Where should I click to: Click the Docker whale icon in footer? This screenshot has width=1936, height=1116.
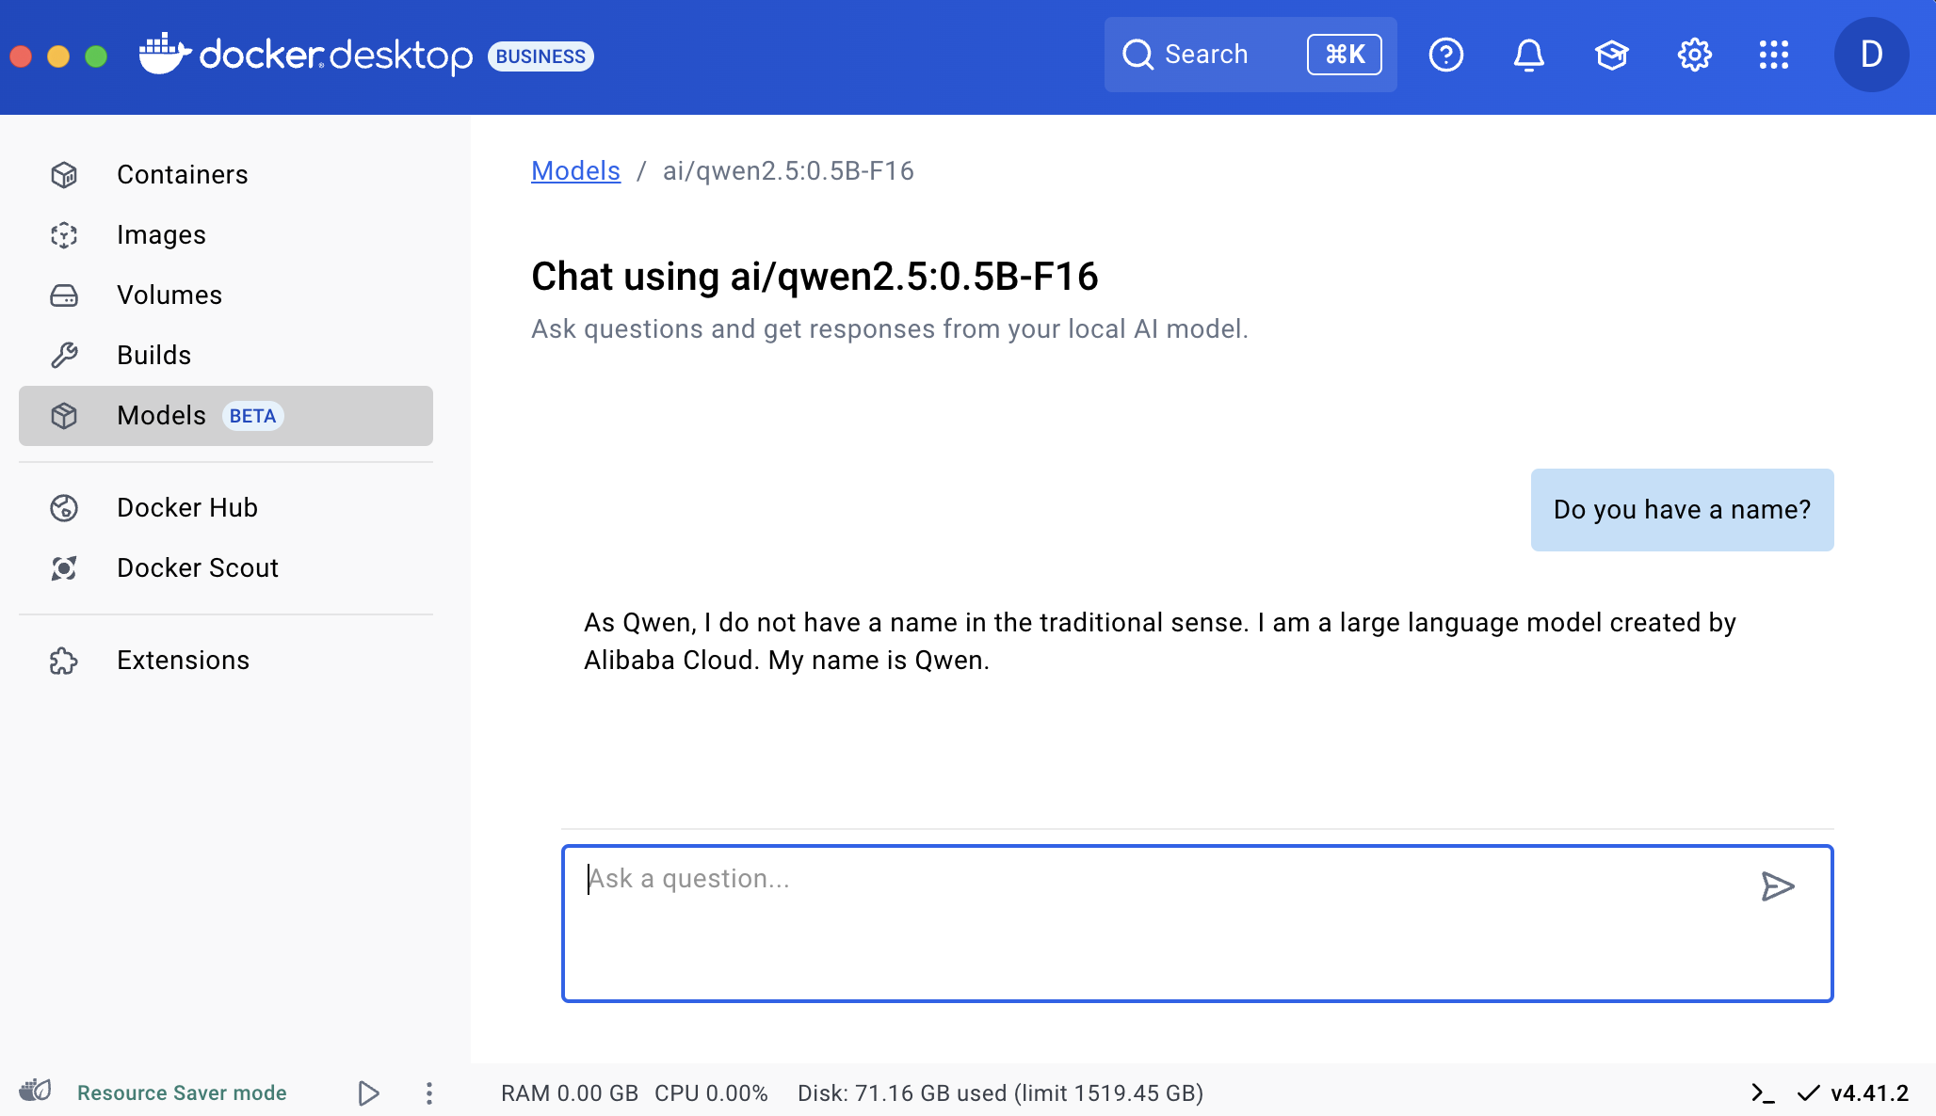pos(36,1091)
